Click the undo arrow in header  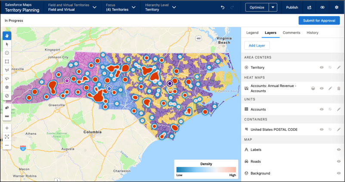click(223, 7)
